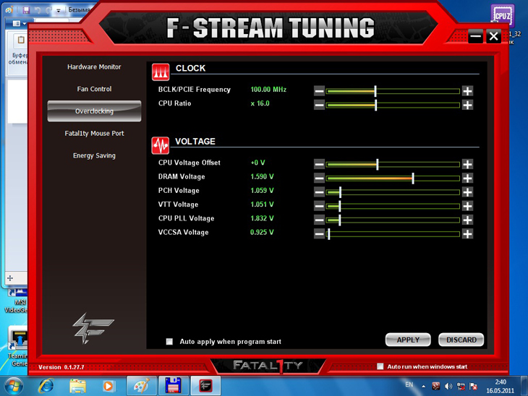Screen dimensions: 528x396
Task: Click plus button for BCLK/PCIE Frequency
Action: pos(467,91)
